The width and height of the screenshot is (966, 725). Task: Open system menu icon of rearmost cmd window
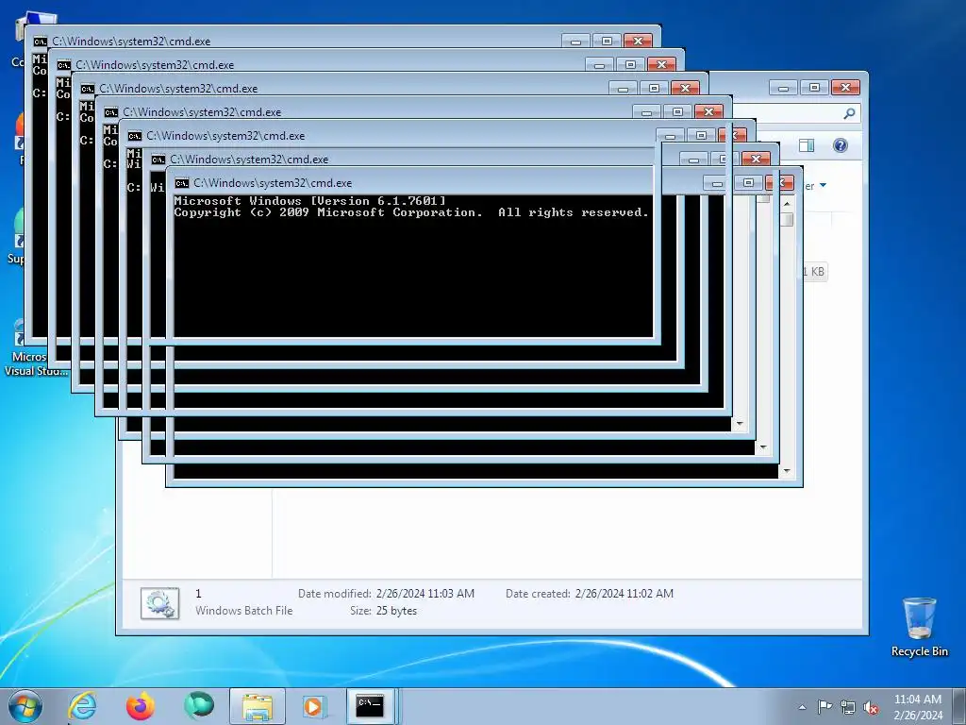click(40, 42)
